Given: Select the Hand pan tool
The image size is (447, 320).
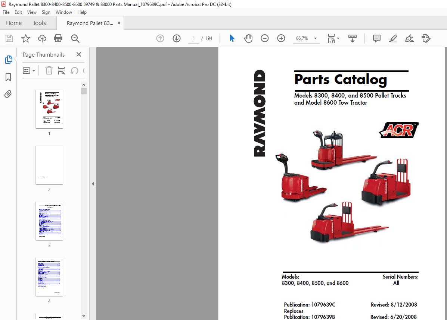Looking at the screenshot, I should point(248,38).
